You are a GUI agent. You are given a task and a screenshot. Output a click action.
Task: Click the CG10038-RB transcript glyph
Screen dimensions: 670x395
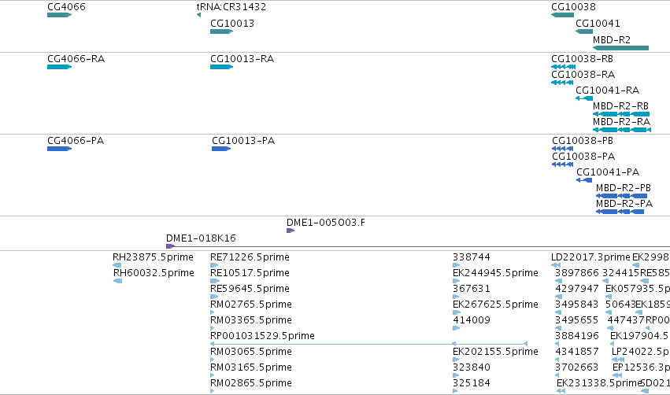point(564,67)
